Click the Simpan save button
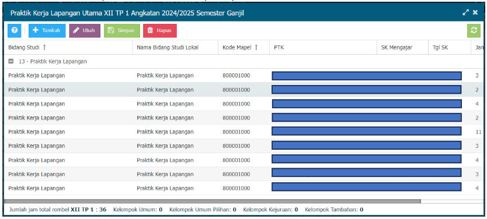The image size is (487, 219). [121, 31]
